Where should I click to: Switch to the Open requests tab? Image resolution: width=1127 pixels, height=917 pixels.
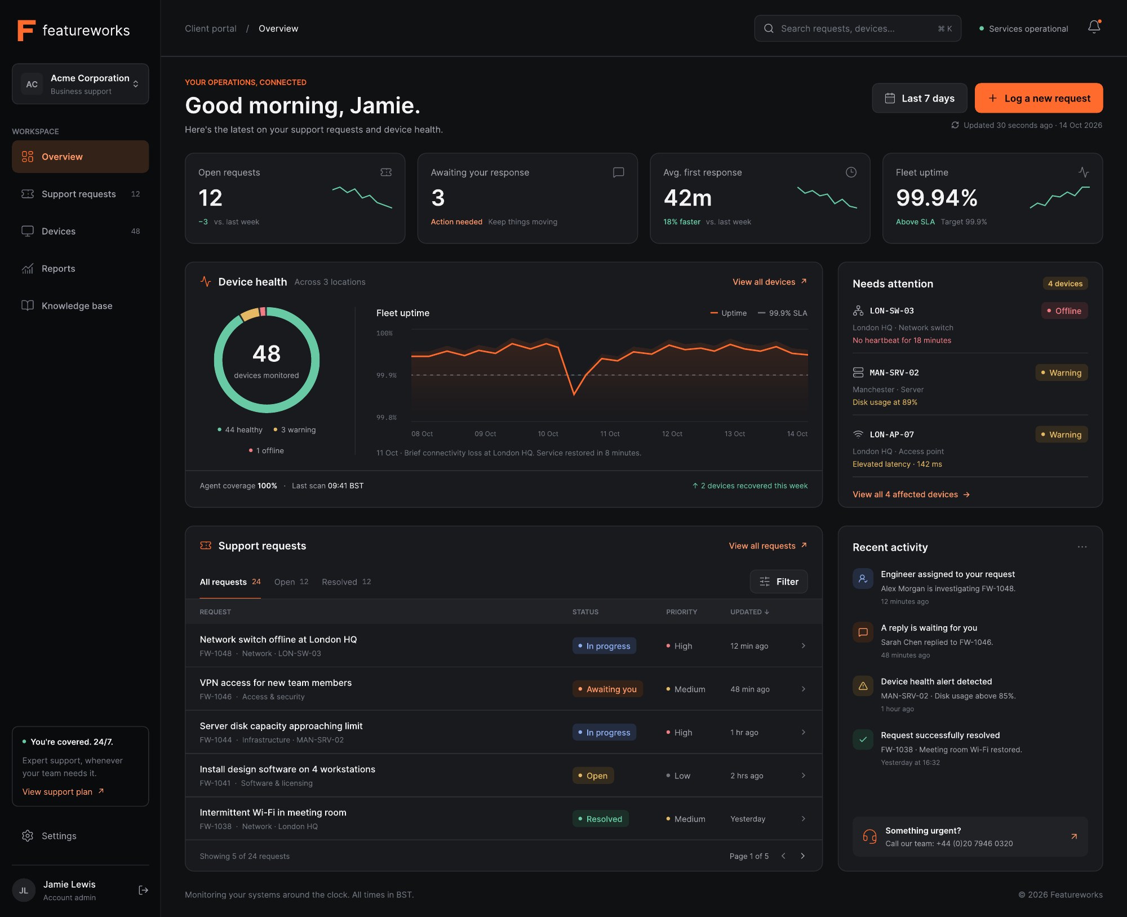(x=291, y=582)
